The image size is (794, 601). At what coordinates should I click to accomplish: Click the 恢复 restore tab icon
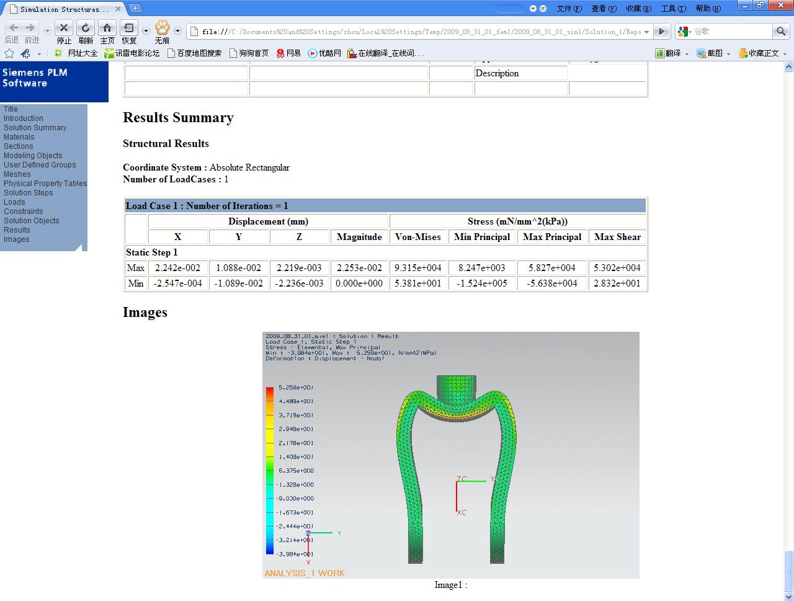(x=129, y=29)
